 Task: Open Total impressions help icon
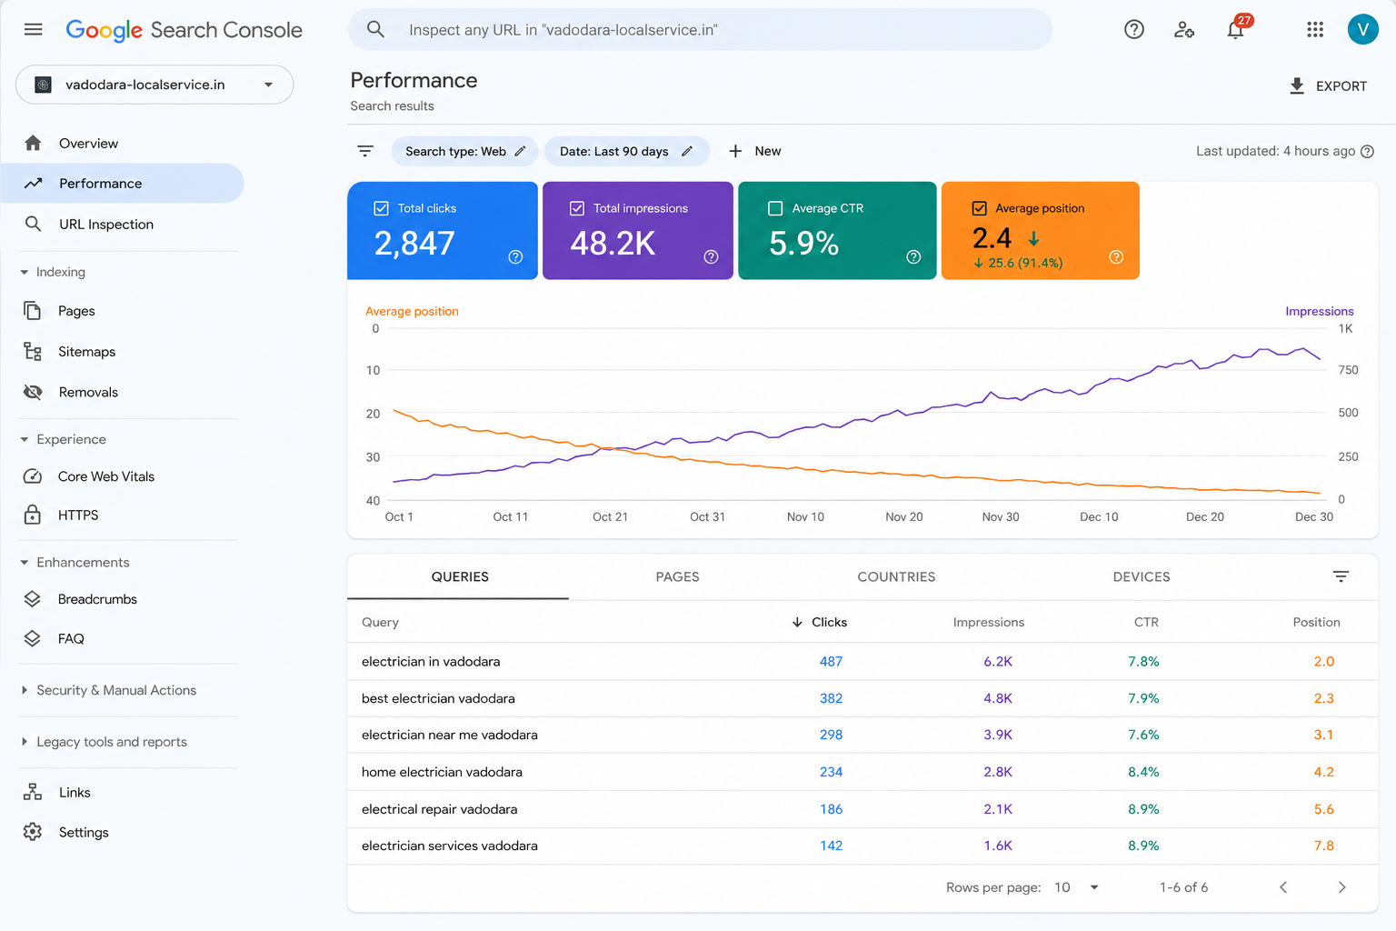(711, 256)
